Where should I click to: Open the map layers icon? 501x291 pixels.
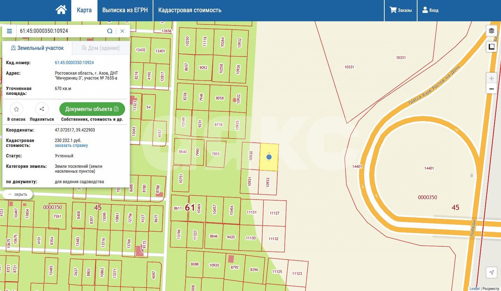pyautogui.click(x=492, y=31)
